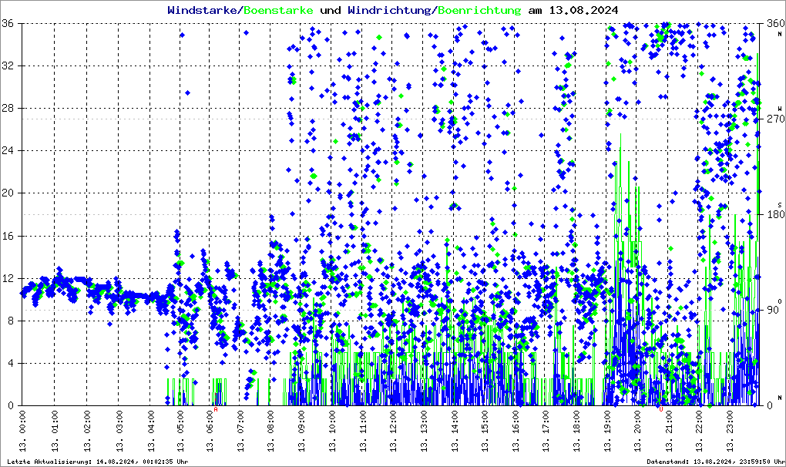Click the 36 label on left axis
Screen dimensions: 786x467
(x=10, y=23)
